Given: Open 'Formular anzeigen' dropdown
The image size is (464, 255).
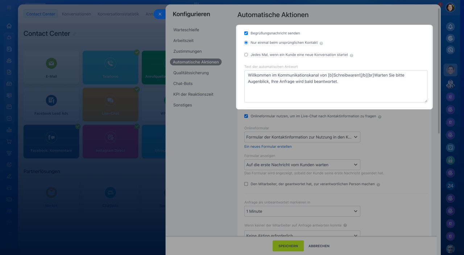Looking at the screenshot, I should (x=302, y=165).
